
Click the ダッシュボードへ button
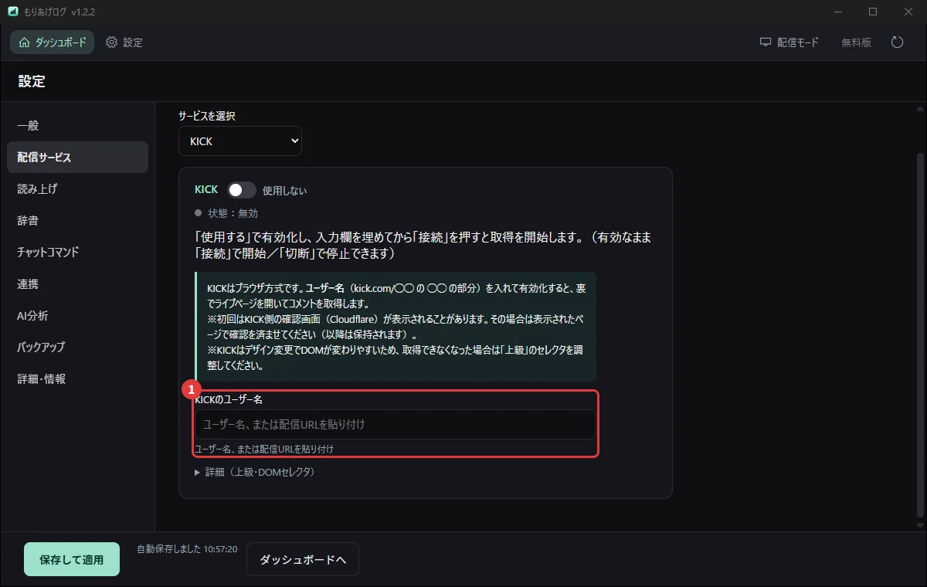(303, 559)
